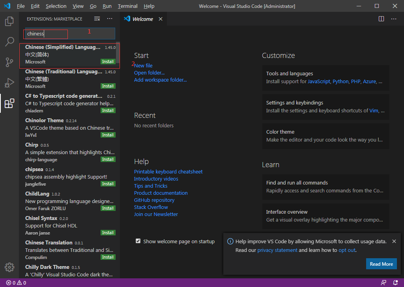The height and width of the screenshot is (287, 404).
Task: Open the File menu
Action: (x=21, y=6)
